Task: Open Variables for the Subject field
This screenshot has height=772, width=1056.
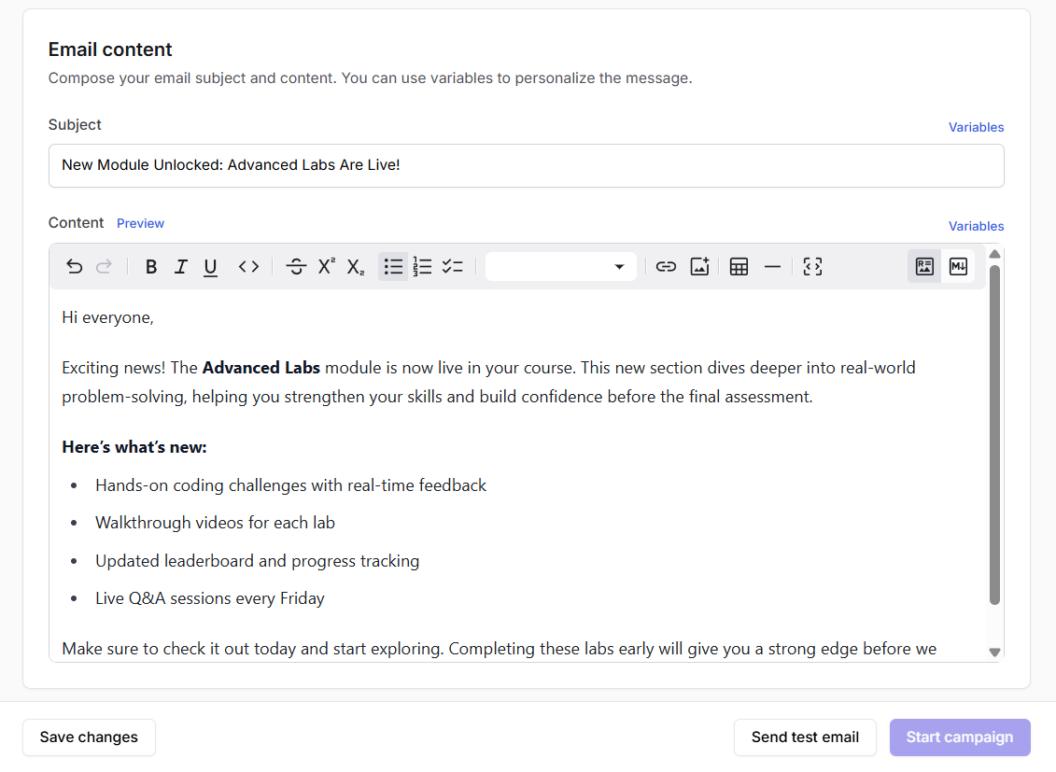Action: point(976,127)
